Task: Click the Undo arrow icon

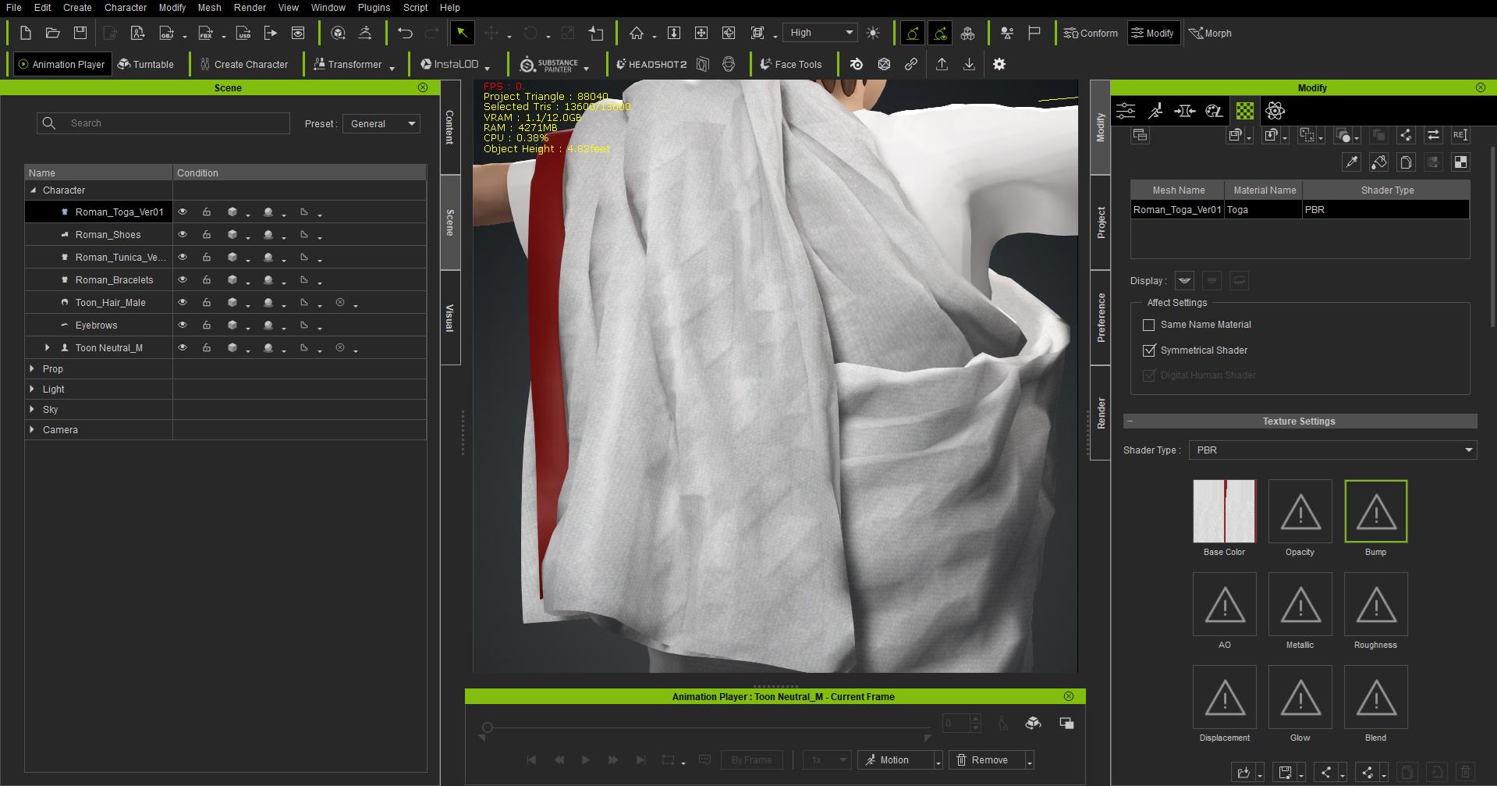Action: [405, 33]
